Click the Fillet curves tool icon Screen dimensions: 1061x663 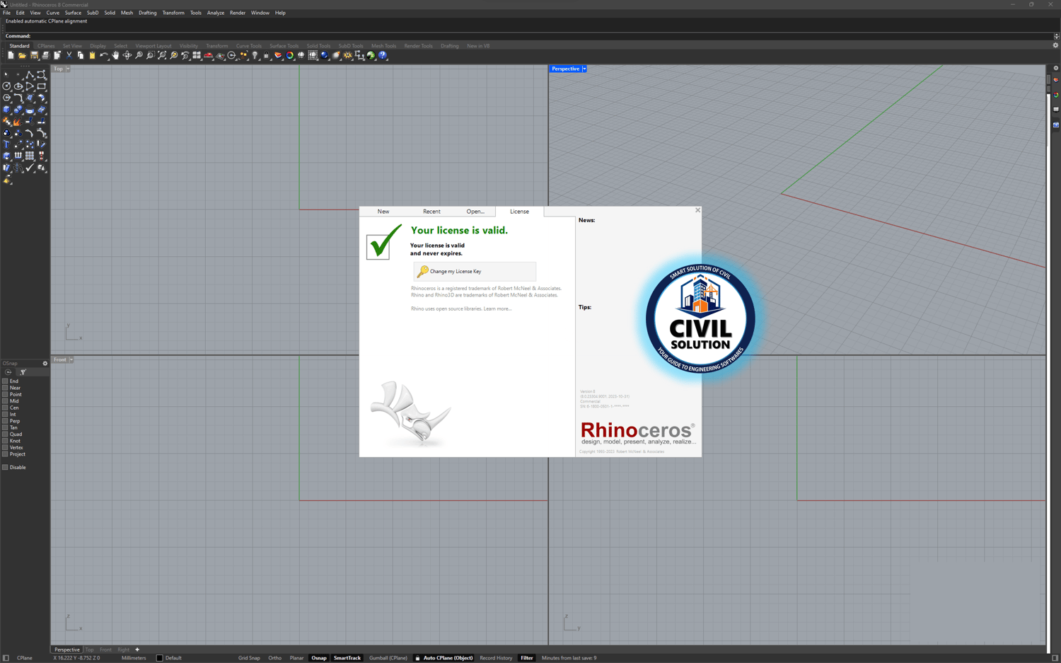[18, 98]
